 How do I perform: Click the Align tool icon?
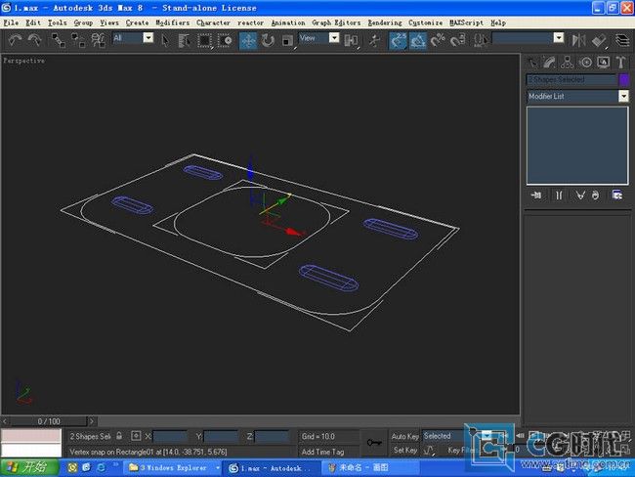599,40
